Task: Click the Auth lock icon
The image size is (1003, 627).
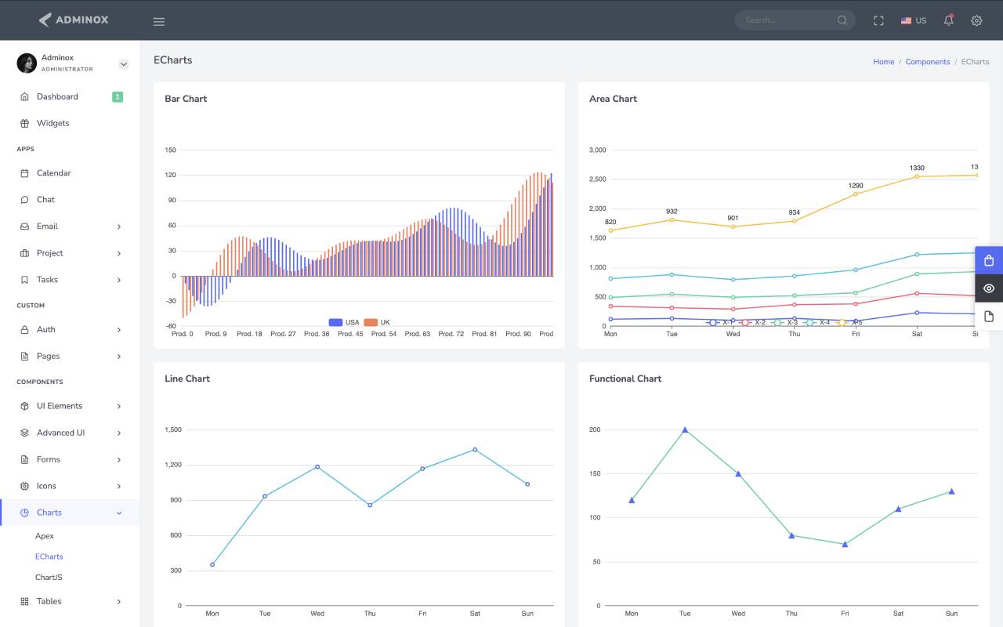Action: coord(24,330)
